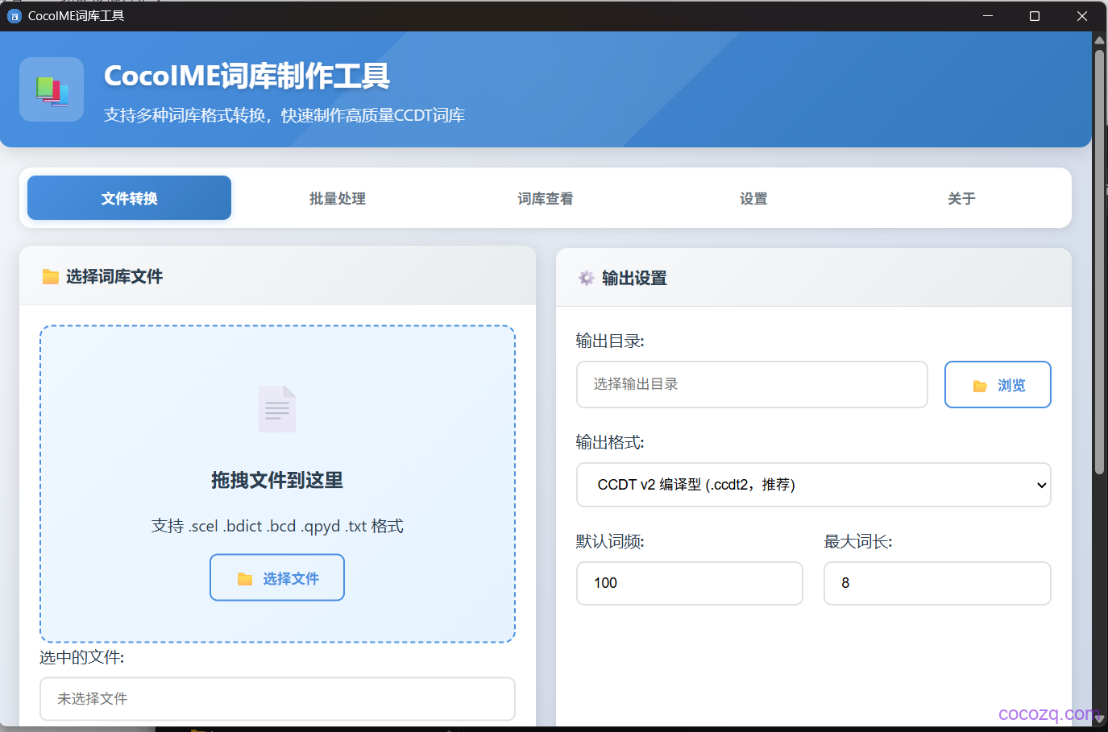Click the 选中的文件: label
Viewport: 1108px width, 732px height.
point(82,657)
